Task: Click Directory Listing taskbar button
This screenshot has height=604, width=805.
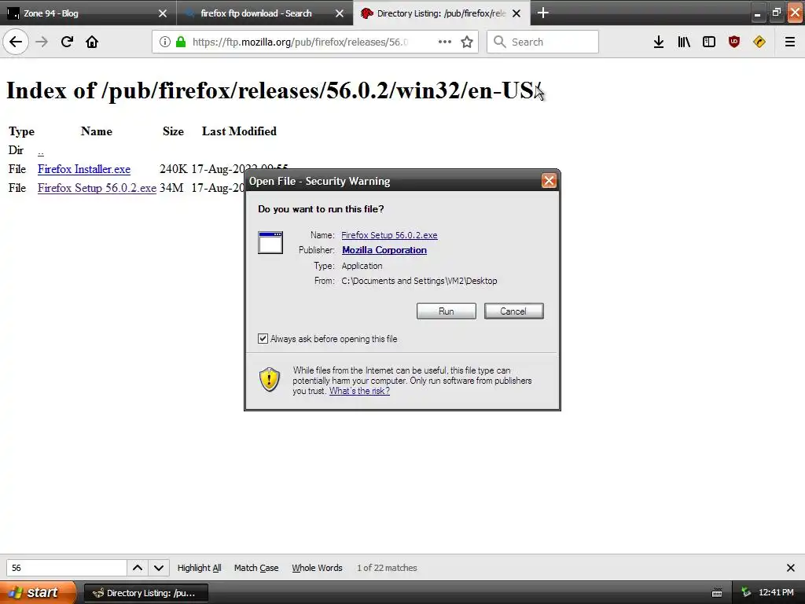Action: click(145, 593)
